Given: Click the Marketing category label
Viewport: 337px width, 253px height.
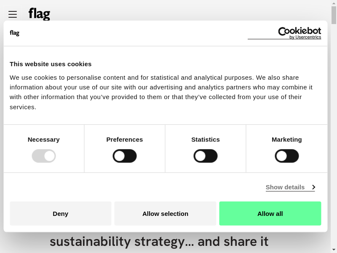Looking at the screenshot, I should 287,140.
